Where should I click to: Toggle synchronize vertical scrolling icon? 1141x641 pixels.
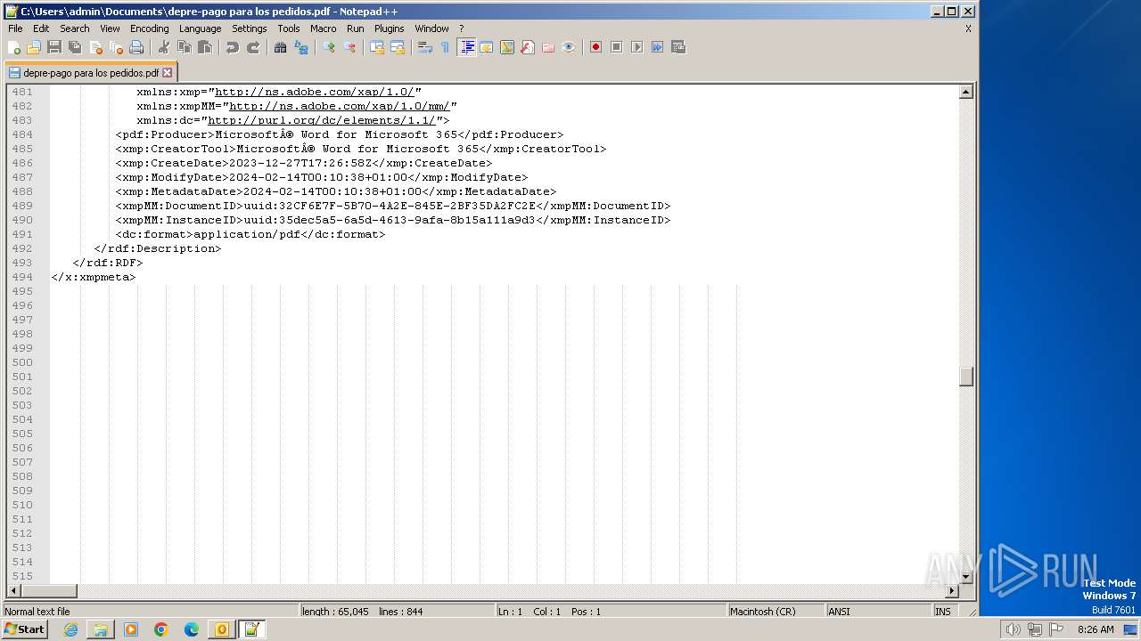tap(377, 47)
